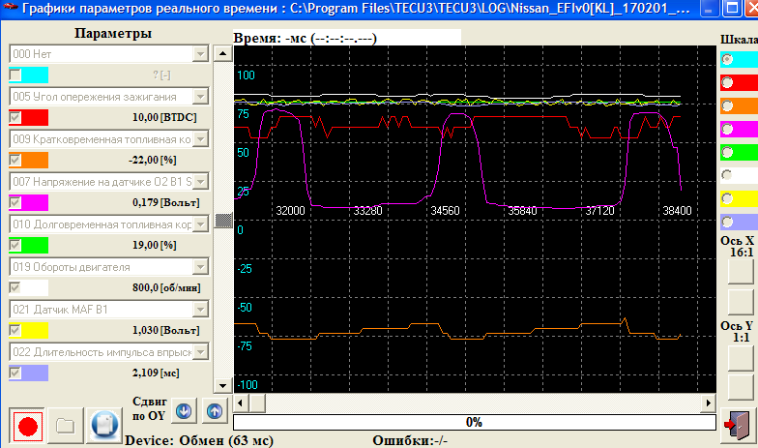Click the blue document report icon
This screenshot has height=448, width=758.
tap(102, 426)
